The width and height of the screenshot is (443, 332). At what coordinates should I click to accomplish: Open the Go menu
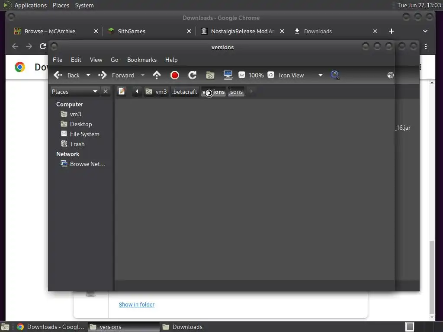coord(114,60)
